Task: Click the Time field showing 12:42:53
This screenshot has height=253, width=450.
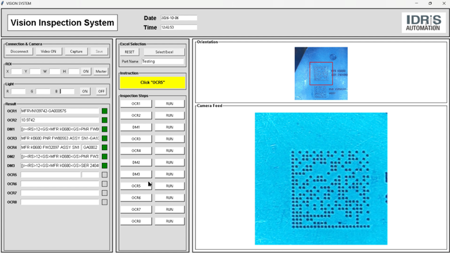Action: [x=179, y=27]
